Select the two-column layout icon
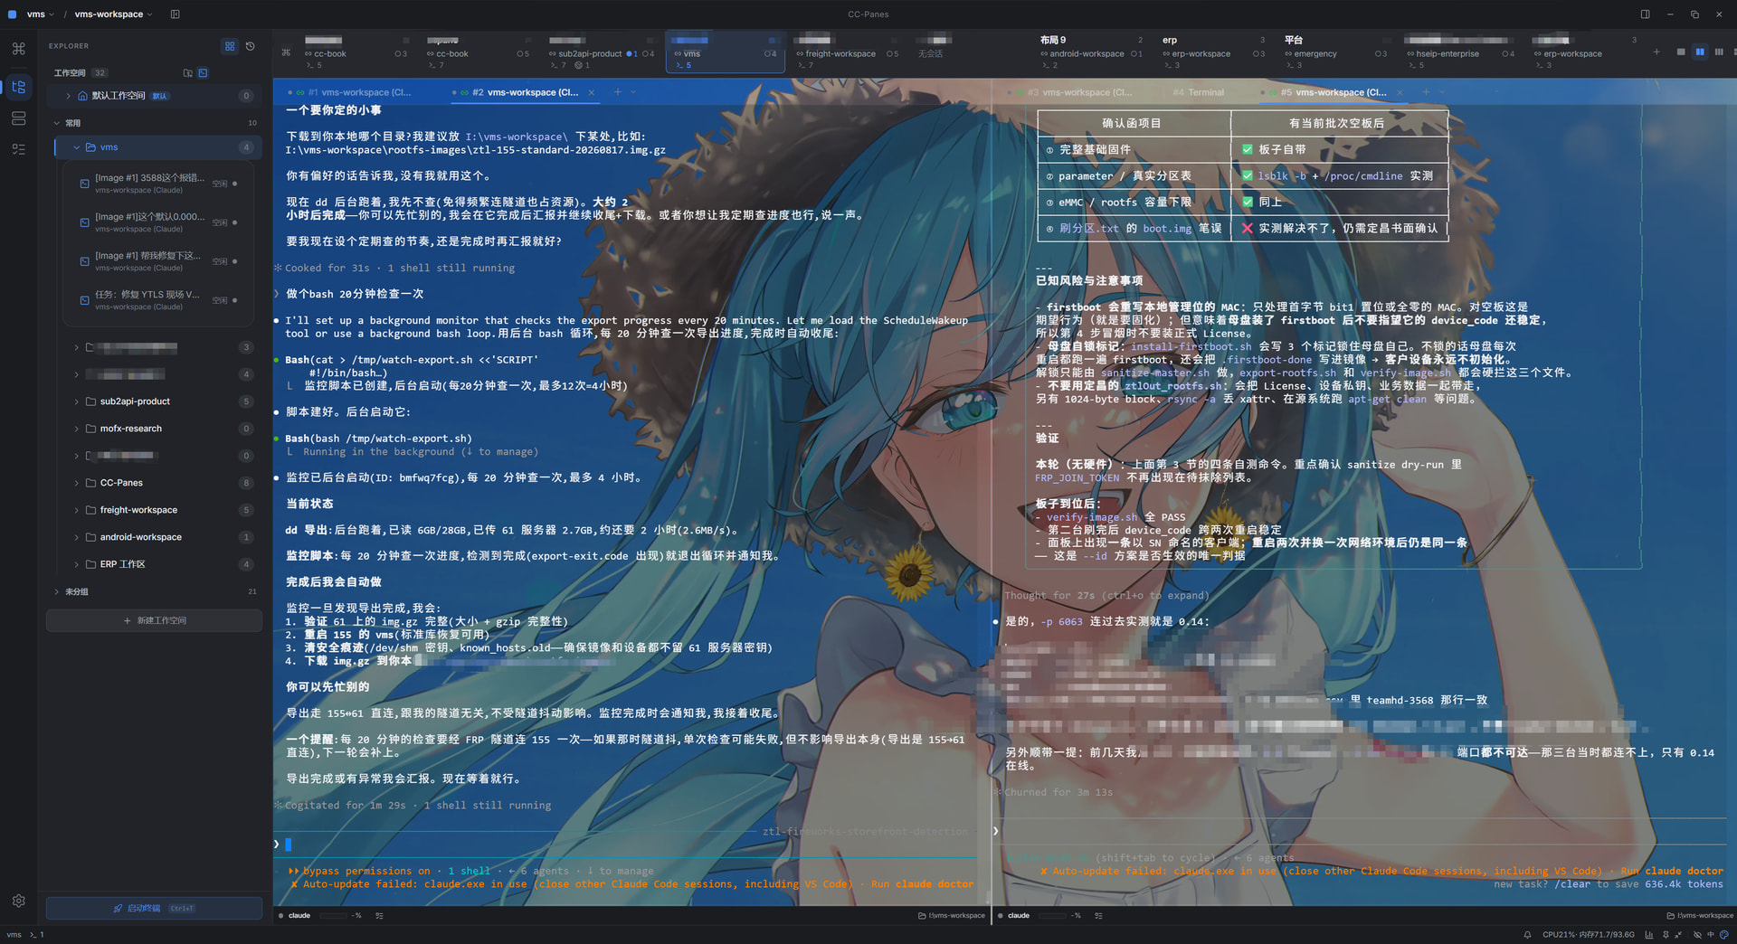1737x944 pixels. pyautogui.click(x=1700, y=52)
